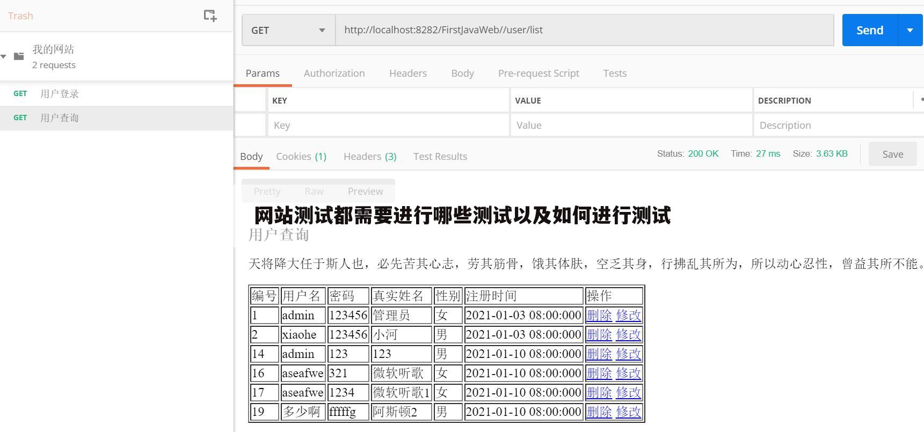
Task: Switch to the Authorization tab
Action: point(334,73)
